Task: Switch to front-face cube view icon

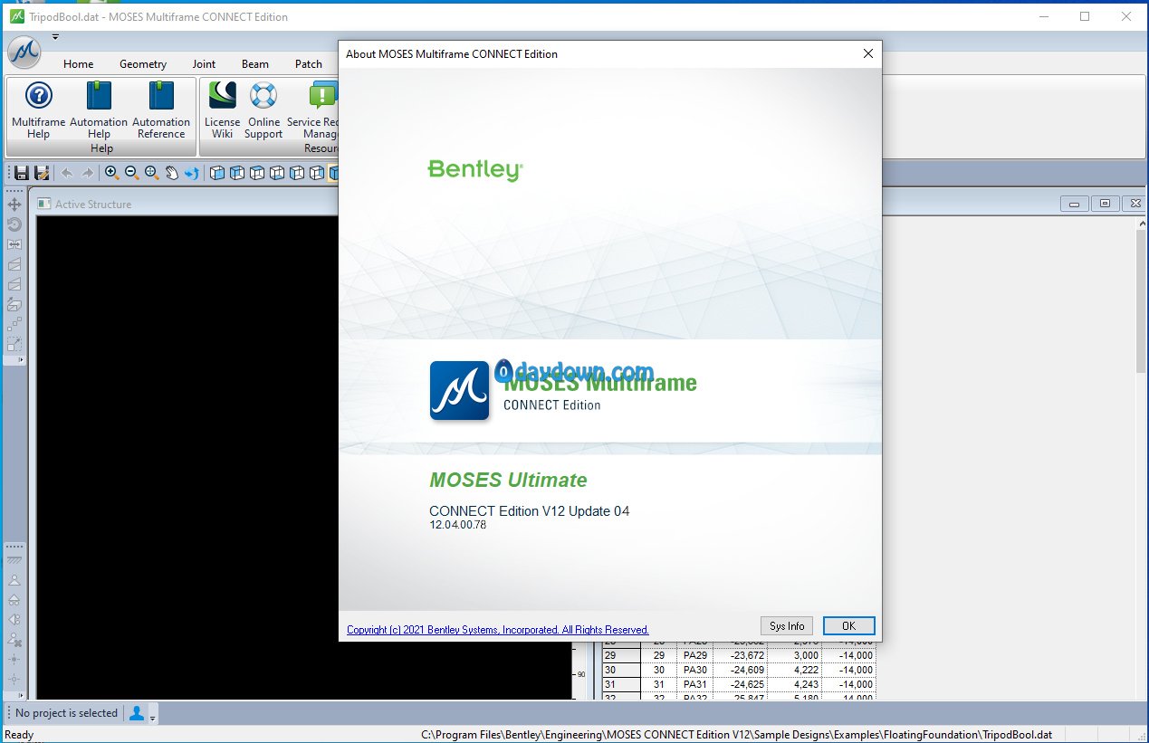Action: click(217, 173)
